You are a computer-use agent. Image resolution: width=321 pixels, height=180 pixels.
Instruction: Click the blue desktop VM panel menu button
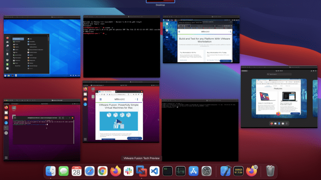pyautogui.click(x=6, y=75)
